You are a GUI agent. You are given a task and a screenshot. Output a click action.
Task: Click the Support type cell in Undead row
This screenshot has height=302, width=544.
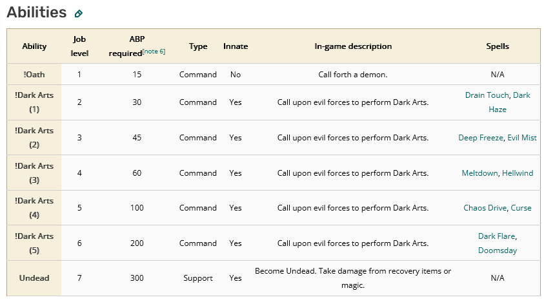tap(197, 278)
